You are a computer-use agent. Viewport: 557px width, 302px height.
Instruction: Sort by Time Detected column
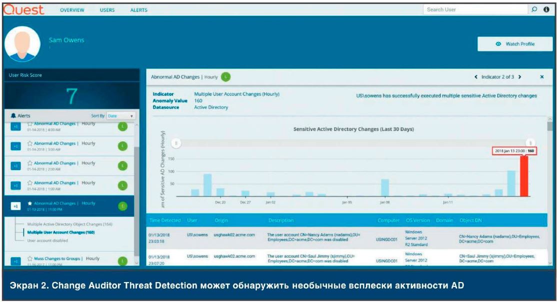pyautogui.click(x=165, y=220)
